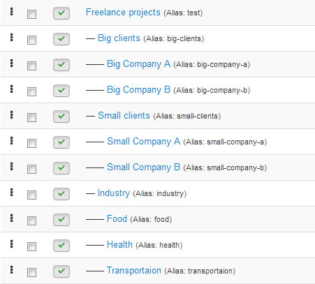Open the Small clients category

[124, 116]
